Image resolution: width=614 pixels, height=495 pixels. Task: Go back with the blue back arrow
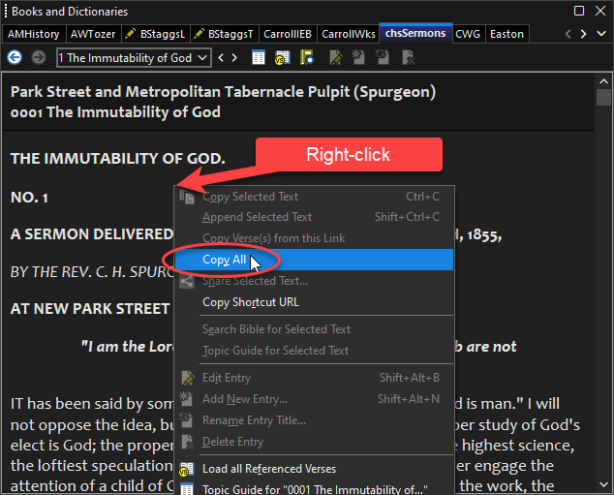(15, 57)
